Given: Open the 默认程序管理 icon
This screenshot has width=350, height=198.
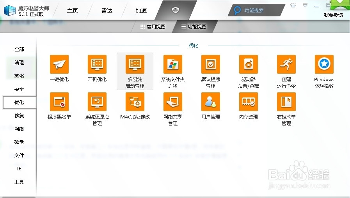Looking at the screenshot, I should (x=211, y=64).
